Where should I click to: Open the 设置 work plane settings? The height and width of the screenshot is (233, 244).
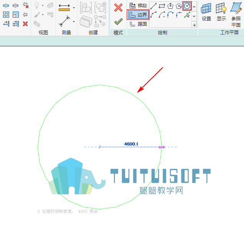206,12
